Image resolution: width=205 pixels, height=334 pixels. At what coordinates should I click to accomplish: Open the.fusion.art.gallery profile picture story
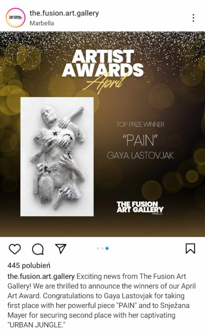coord(15,18)
